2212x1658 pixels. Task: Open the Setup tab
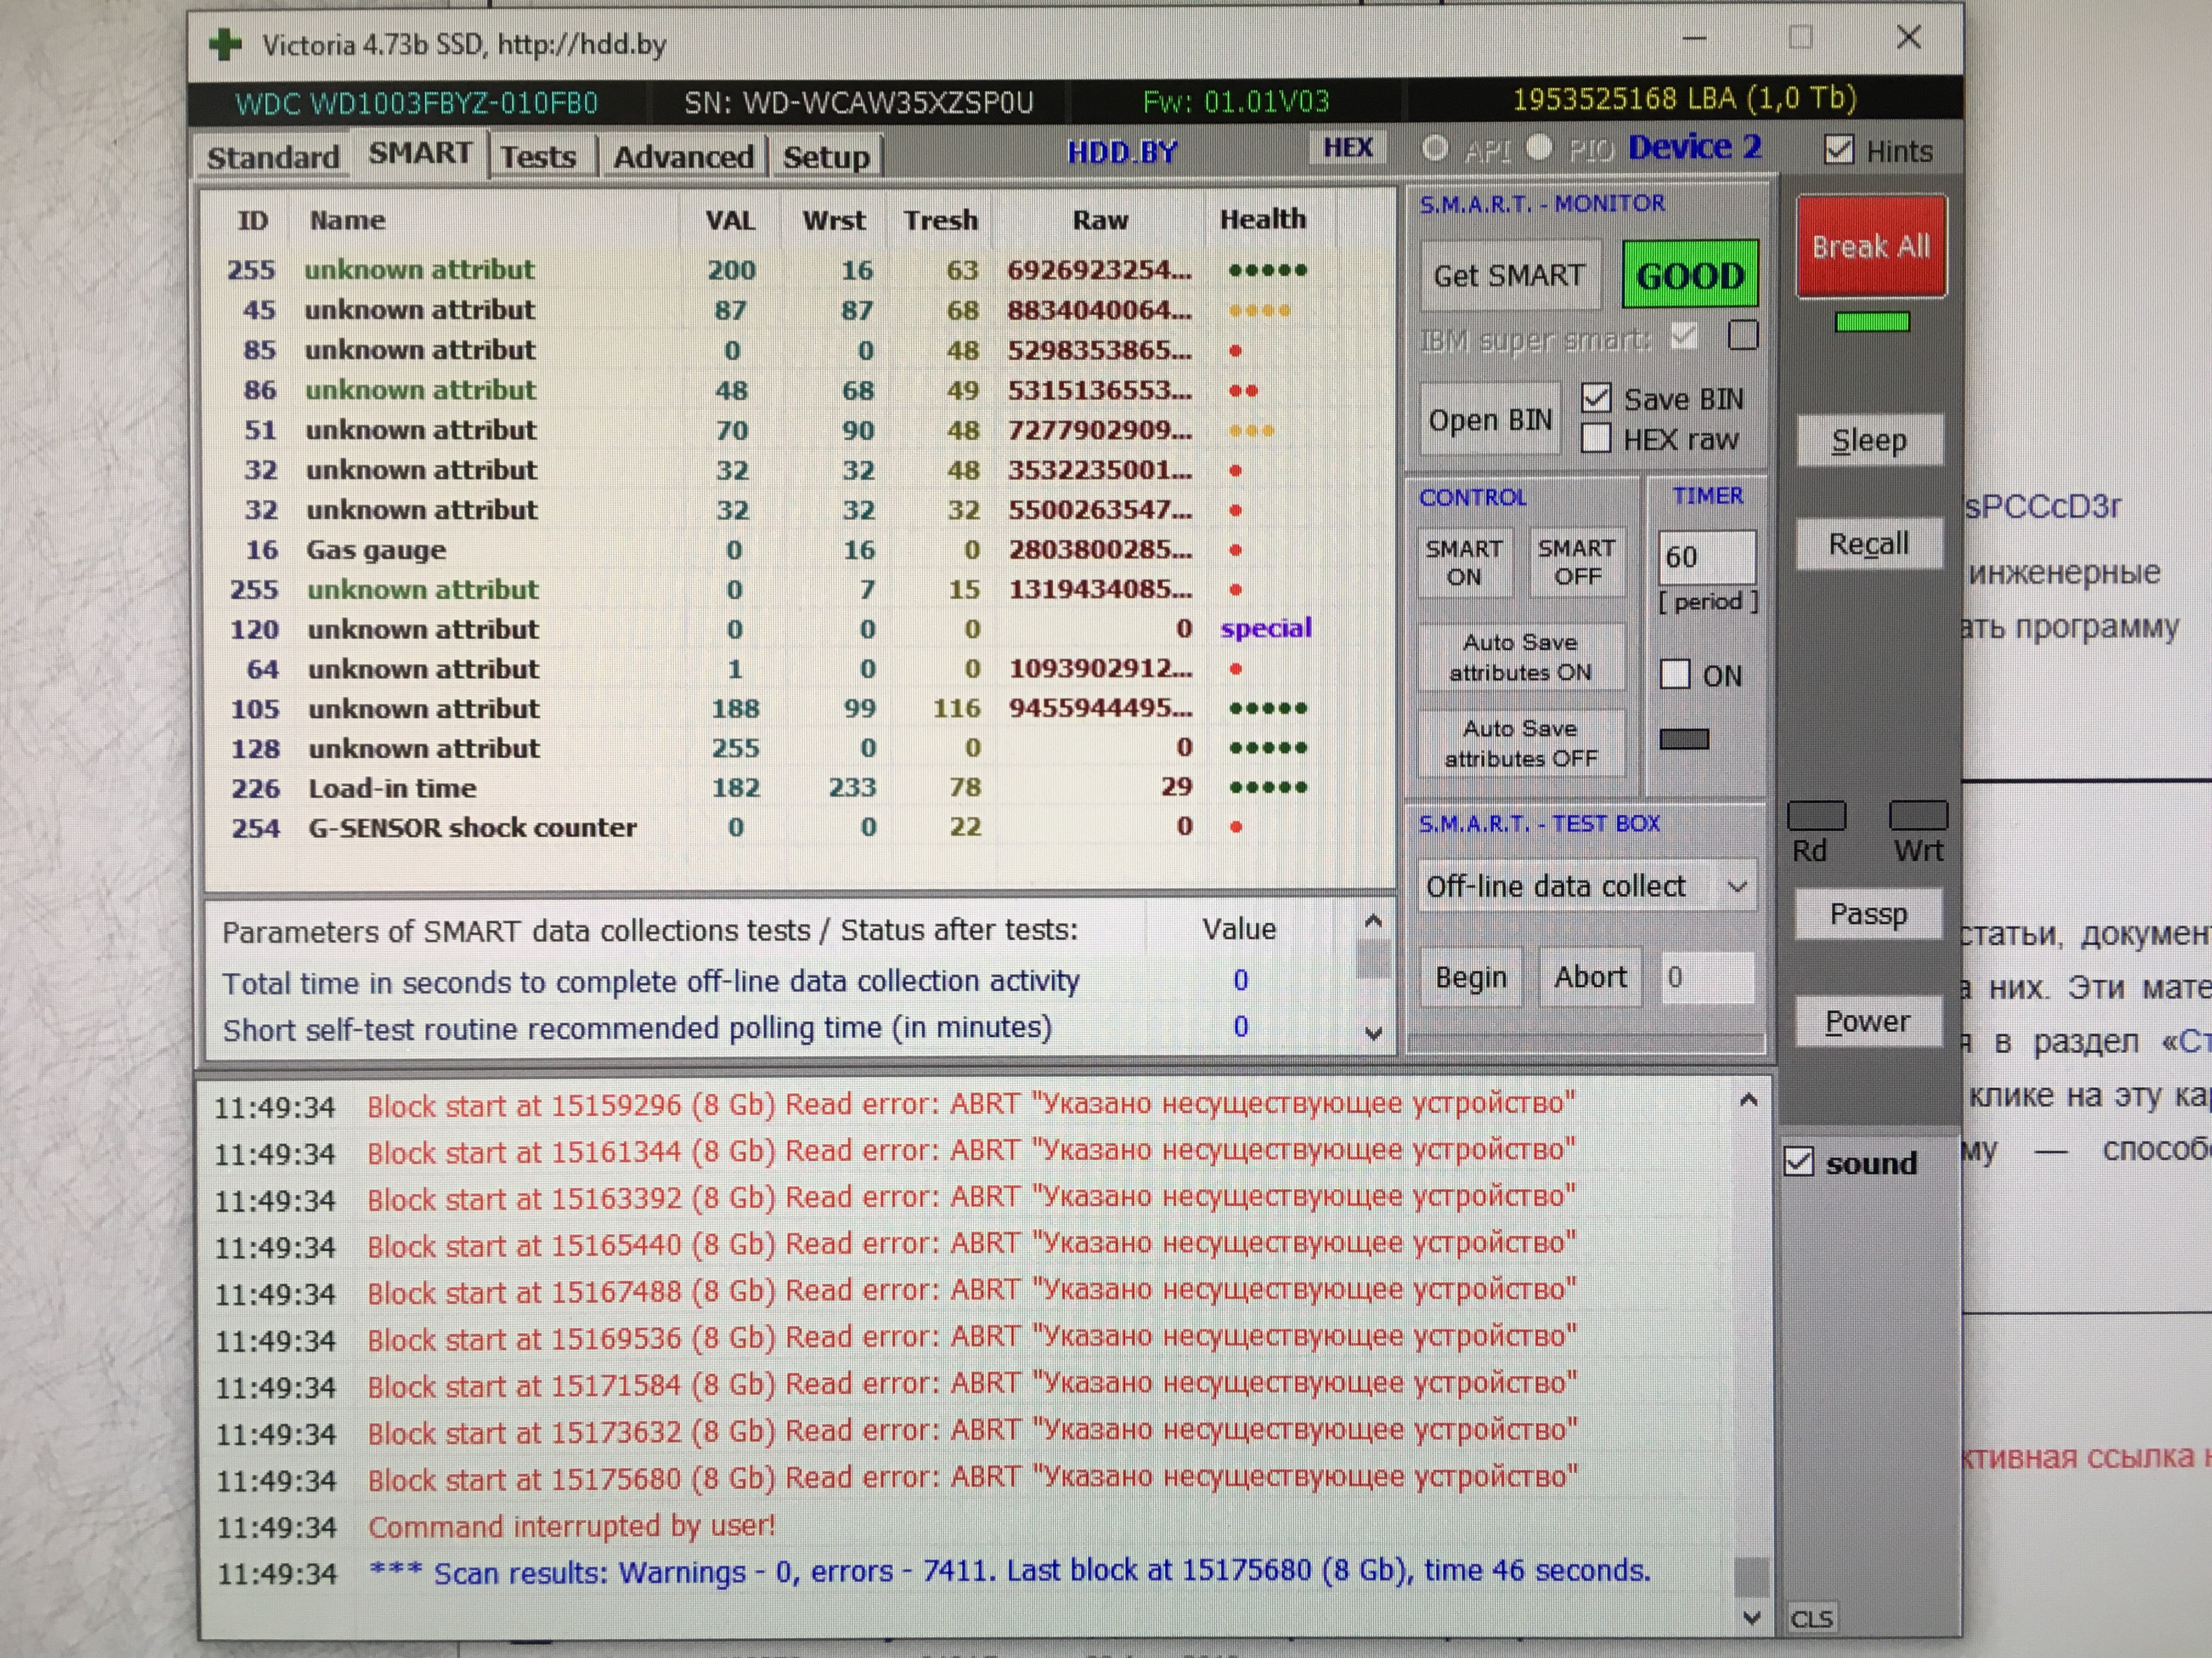click(x=826, y=156)
